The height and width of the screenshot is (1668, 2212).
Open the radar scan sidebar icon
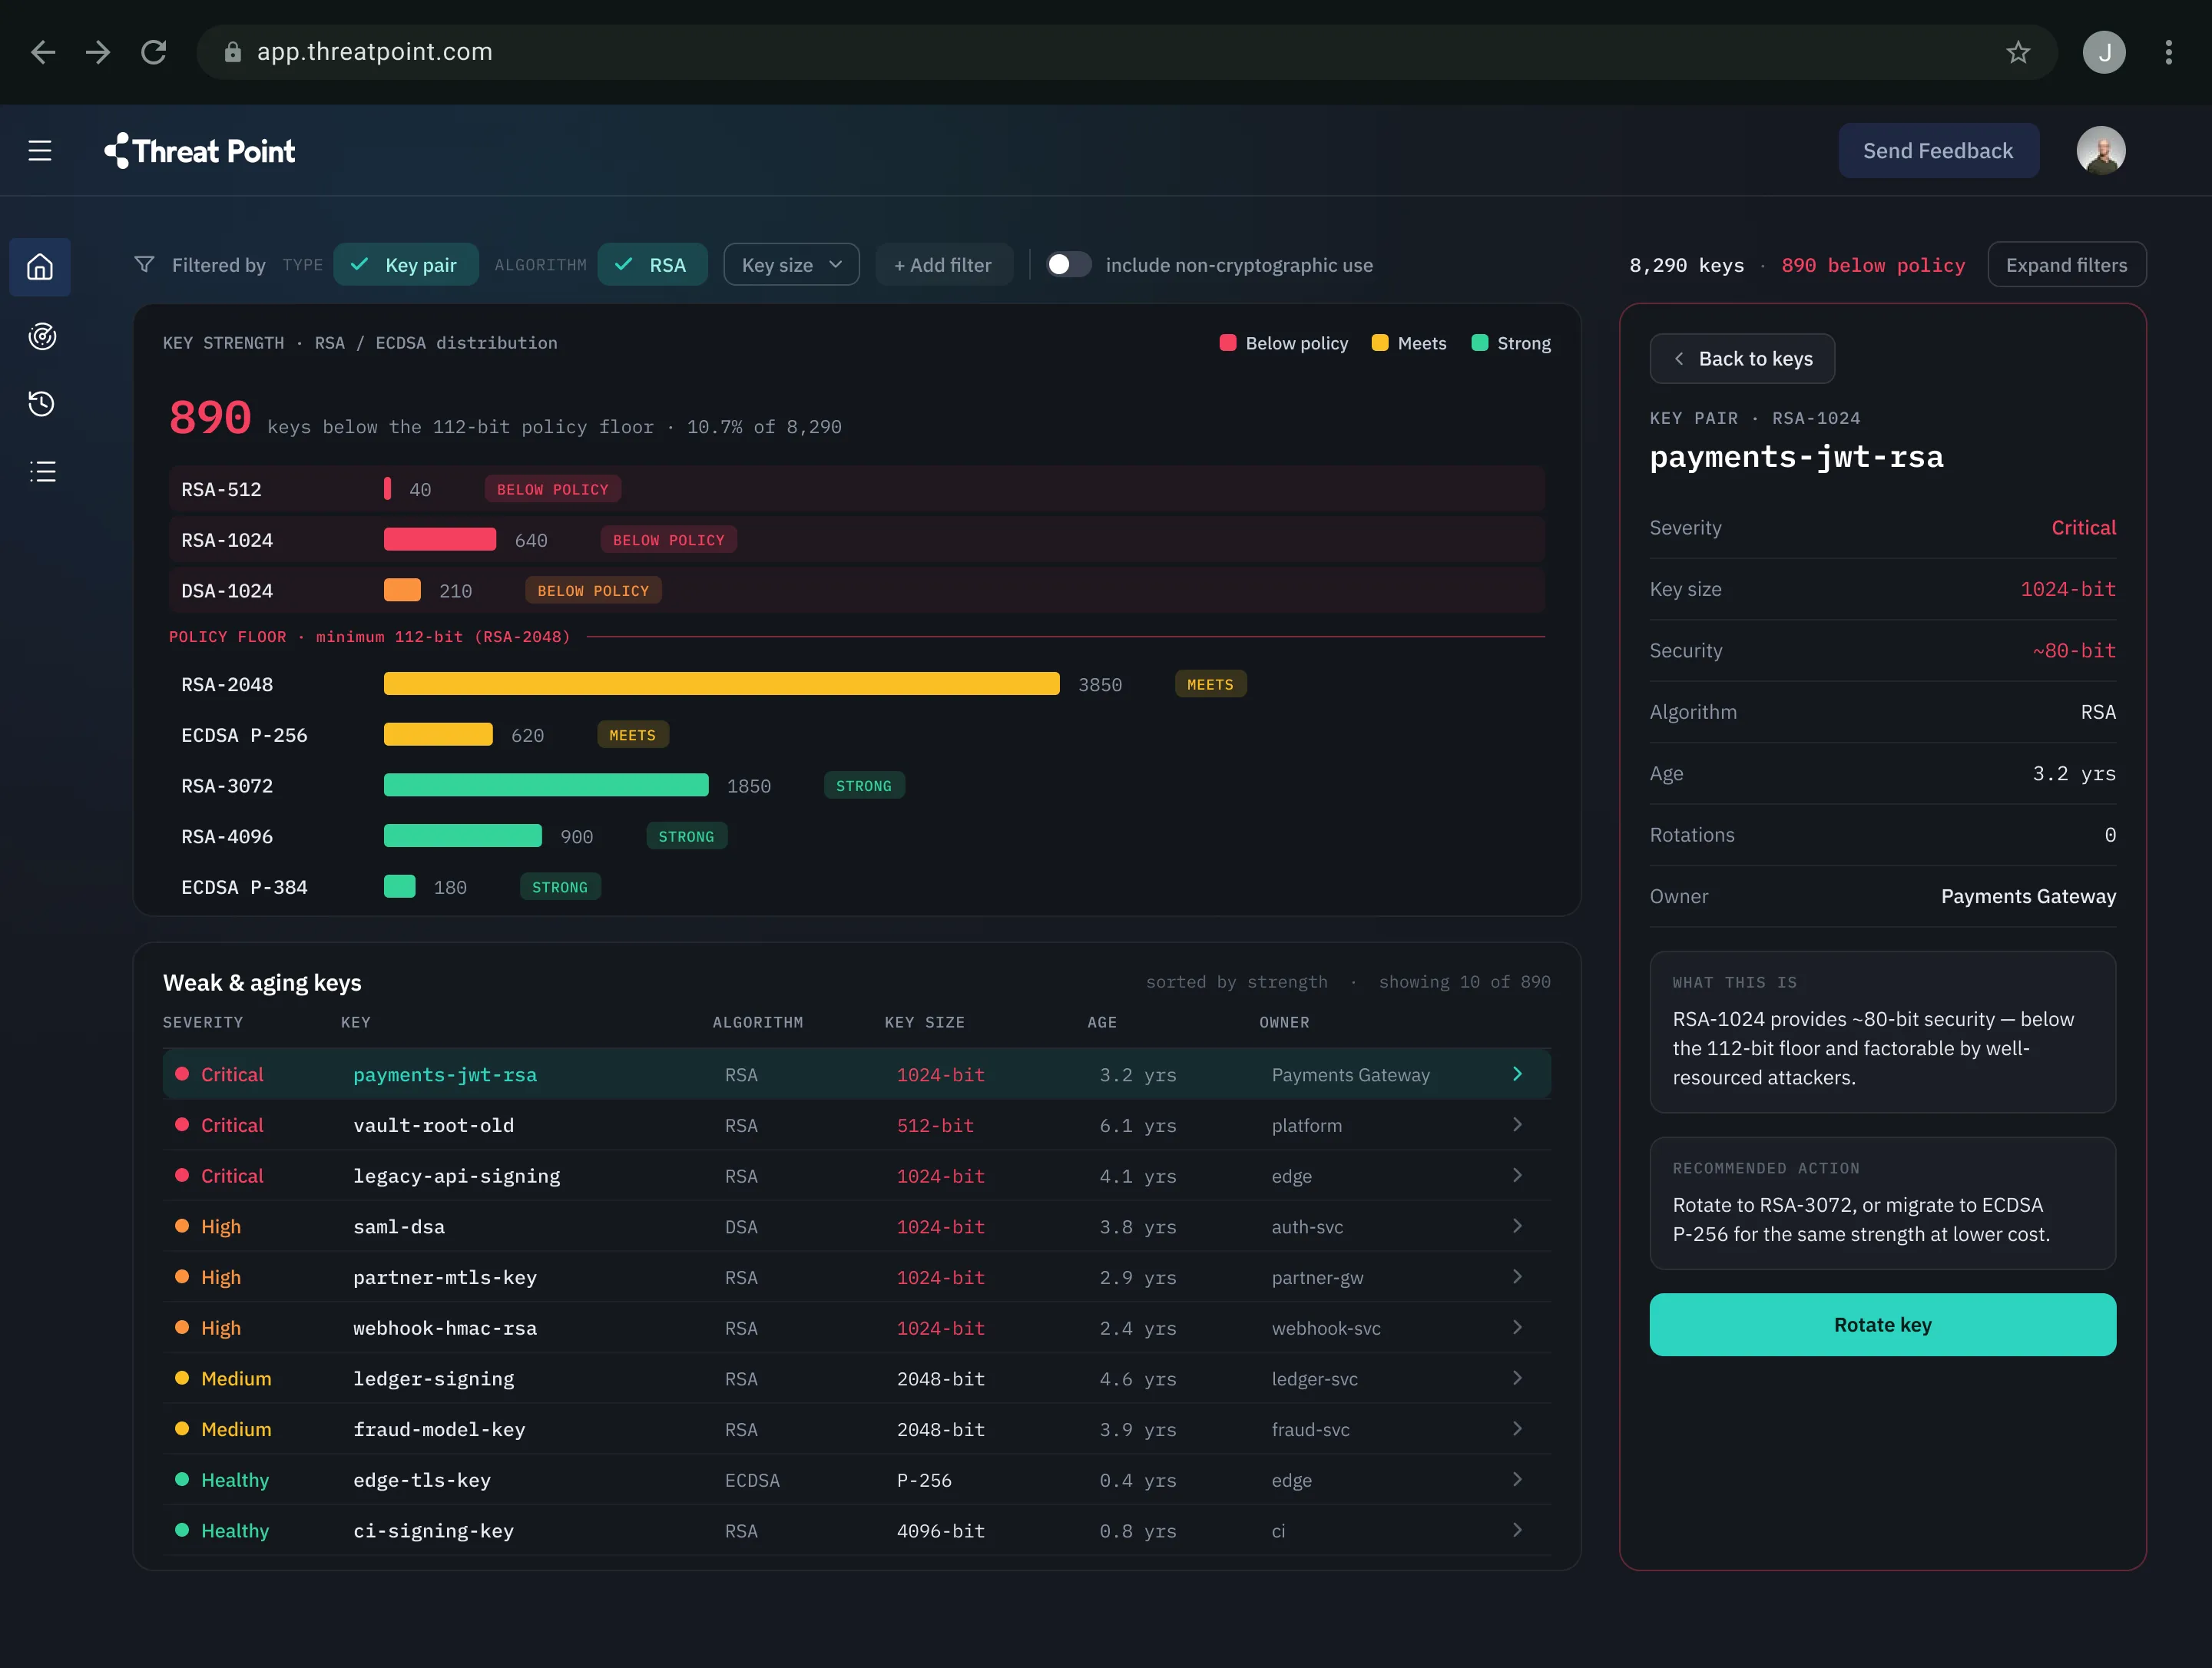pos(41,336)
